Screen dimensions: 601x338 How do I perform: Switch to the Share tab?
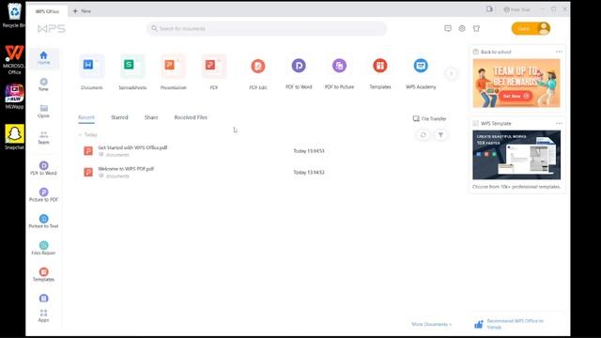coord(151,117)
